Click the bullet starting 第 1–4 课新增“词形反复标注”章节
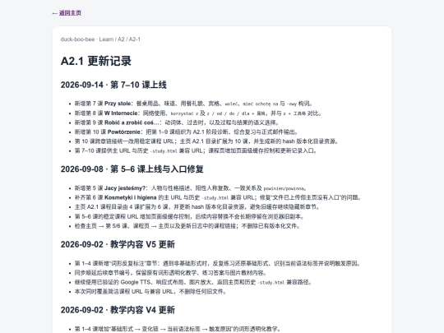The height and width of the screenshot is (333, 444). [217, 264]
